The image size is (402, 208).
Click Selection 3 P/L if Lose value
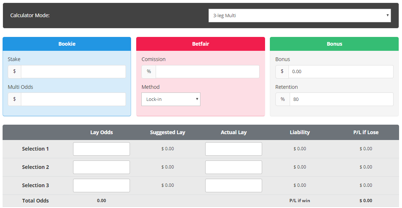click(366, 186)
